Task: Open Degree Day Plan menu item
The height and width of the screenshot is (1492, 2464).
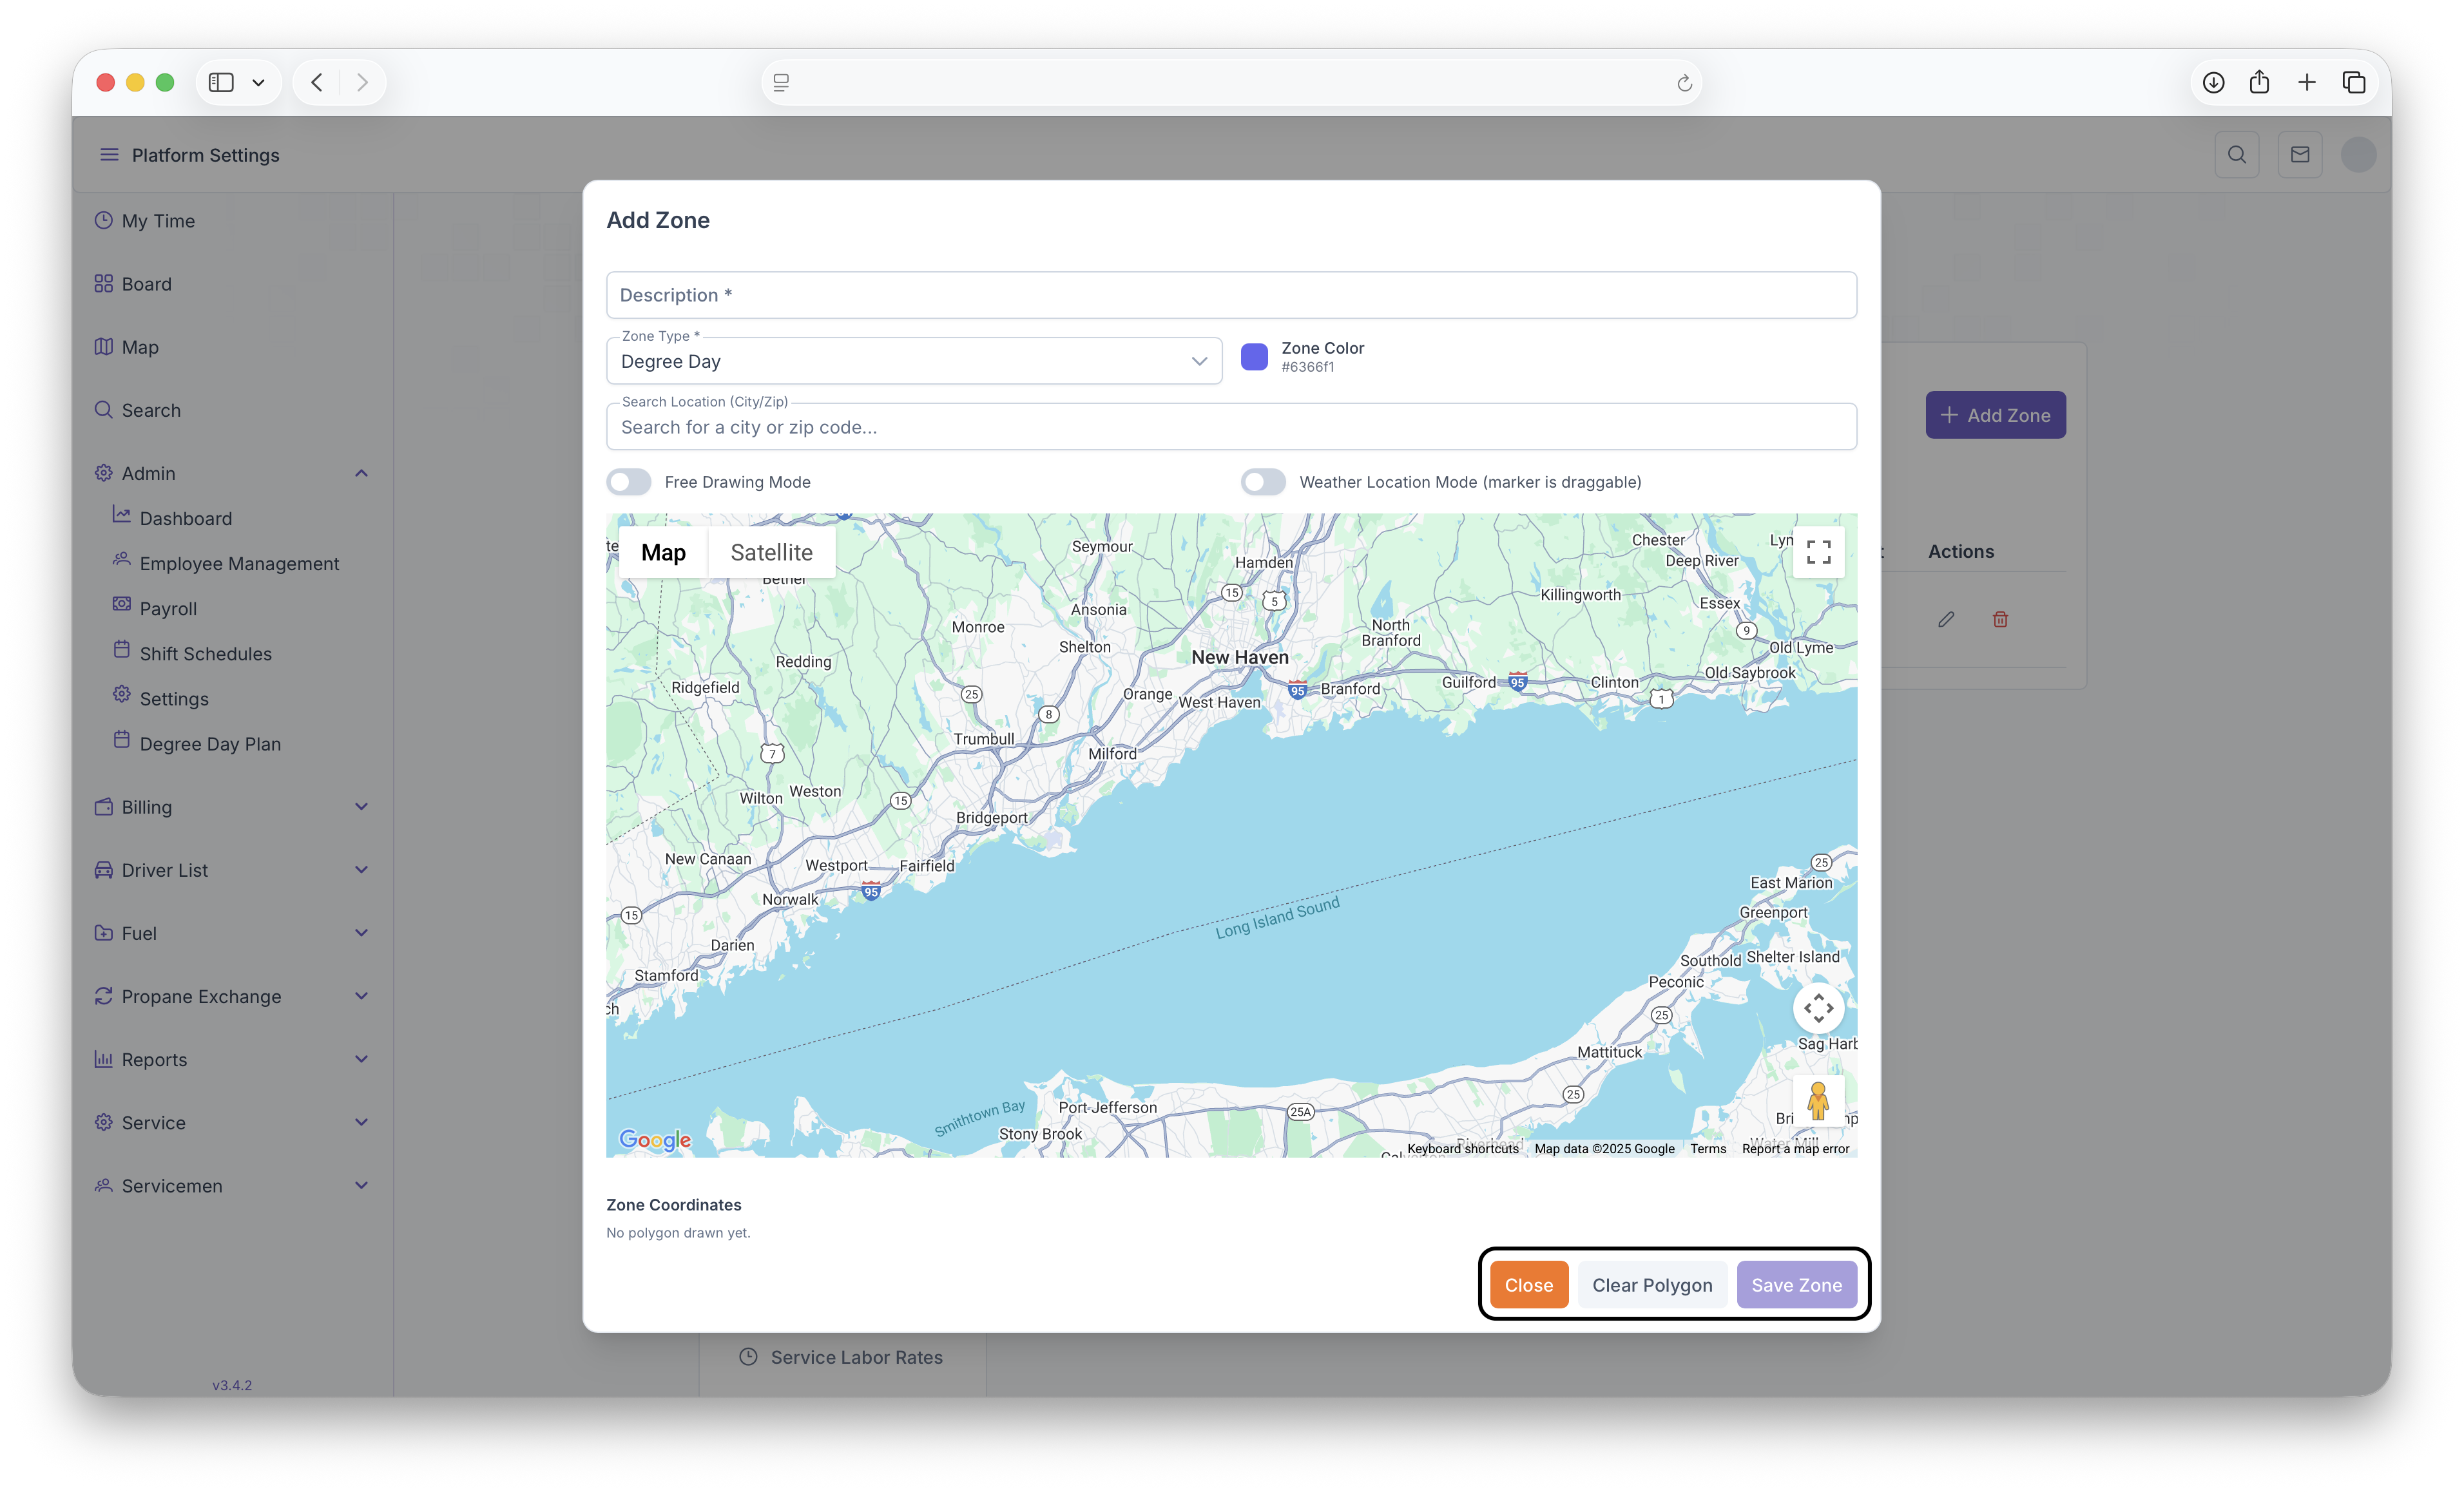Action: coord(210,744)
